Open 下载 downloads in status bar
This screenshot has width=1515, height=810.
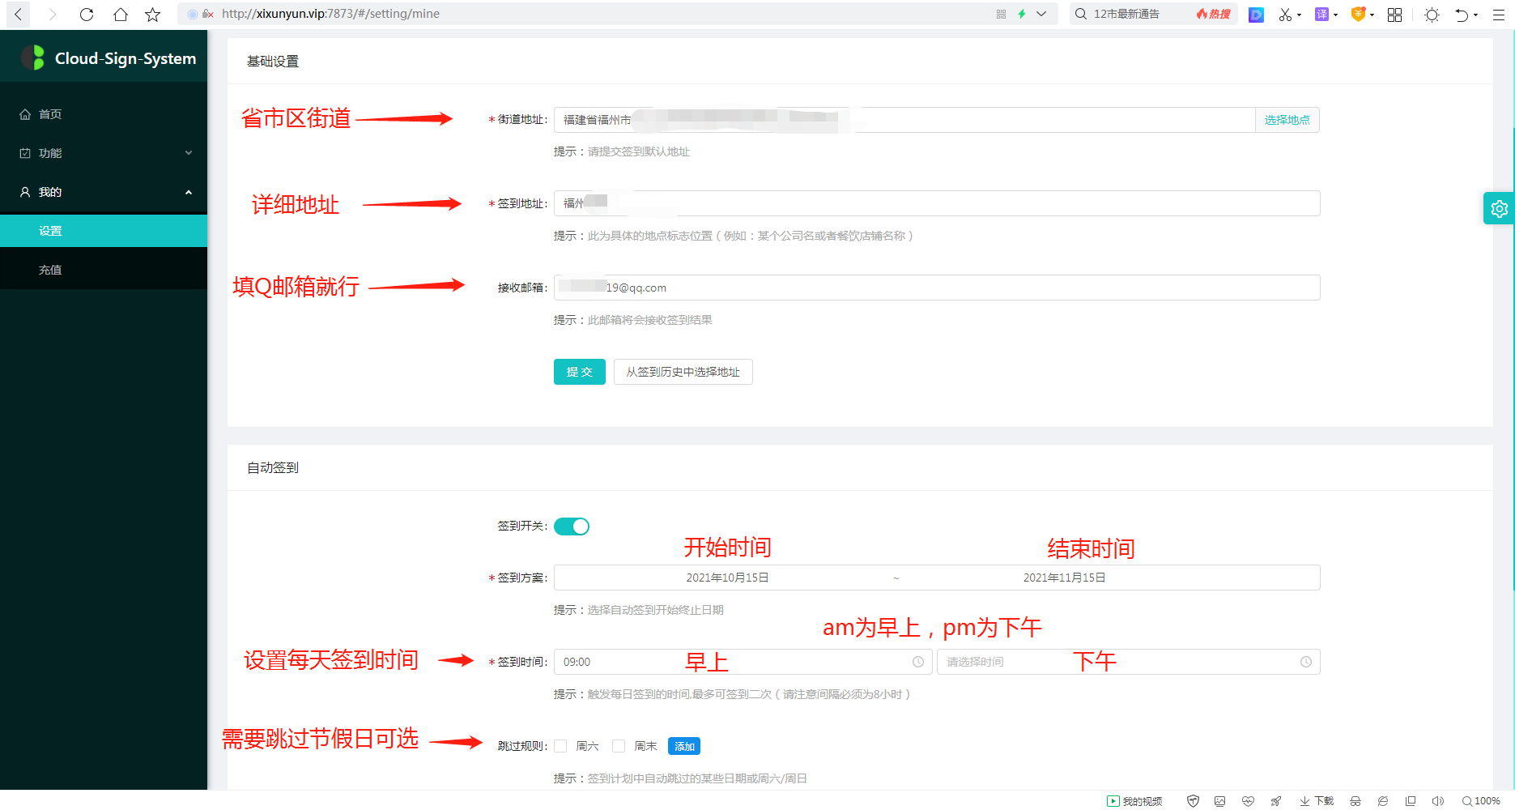[1317, 801]
